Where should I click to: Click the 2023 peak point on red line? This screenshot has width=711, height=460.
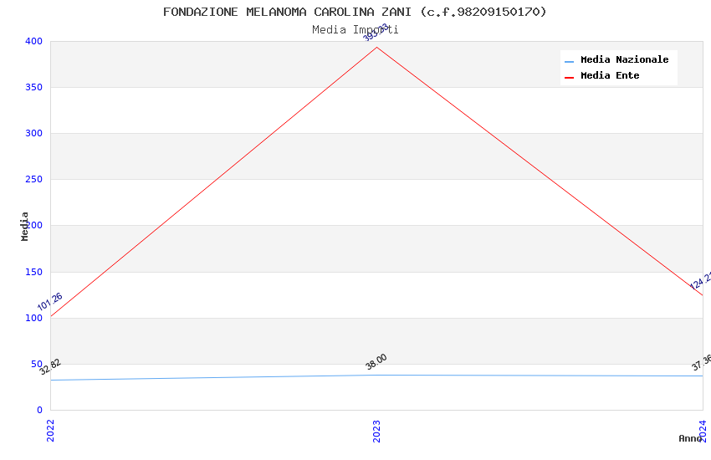tap(376, 47)
